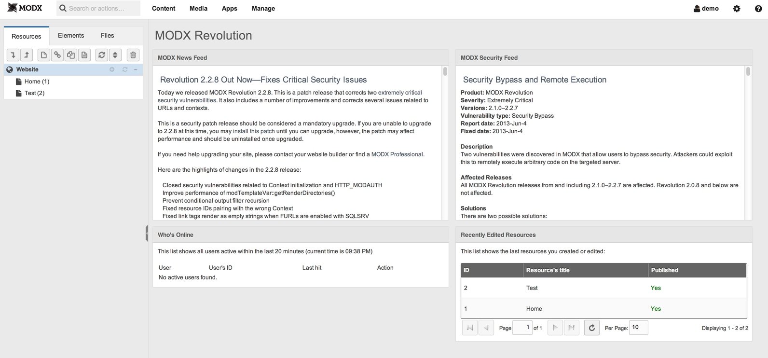This screenshot has width=768, height=358.
Task: Refresh the Recently Edited Resources grid
Action: (592, 328)
